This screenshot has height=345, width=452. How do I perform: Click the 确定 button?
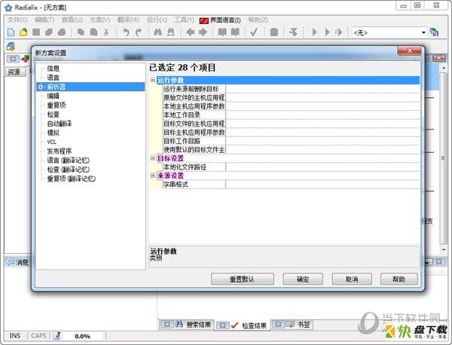[303, 279]
